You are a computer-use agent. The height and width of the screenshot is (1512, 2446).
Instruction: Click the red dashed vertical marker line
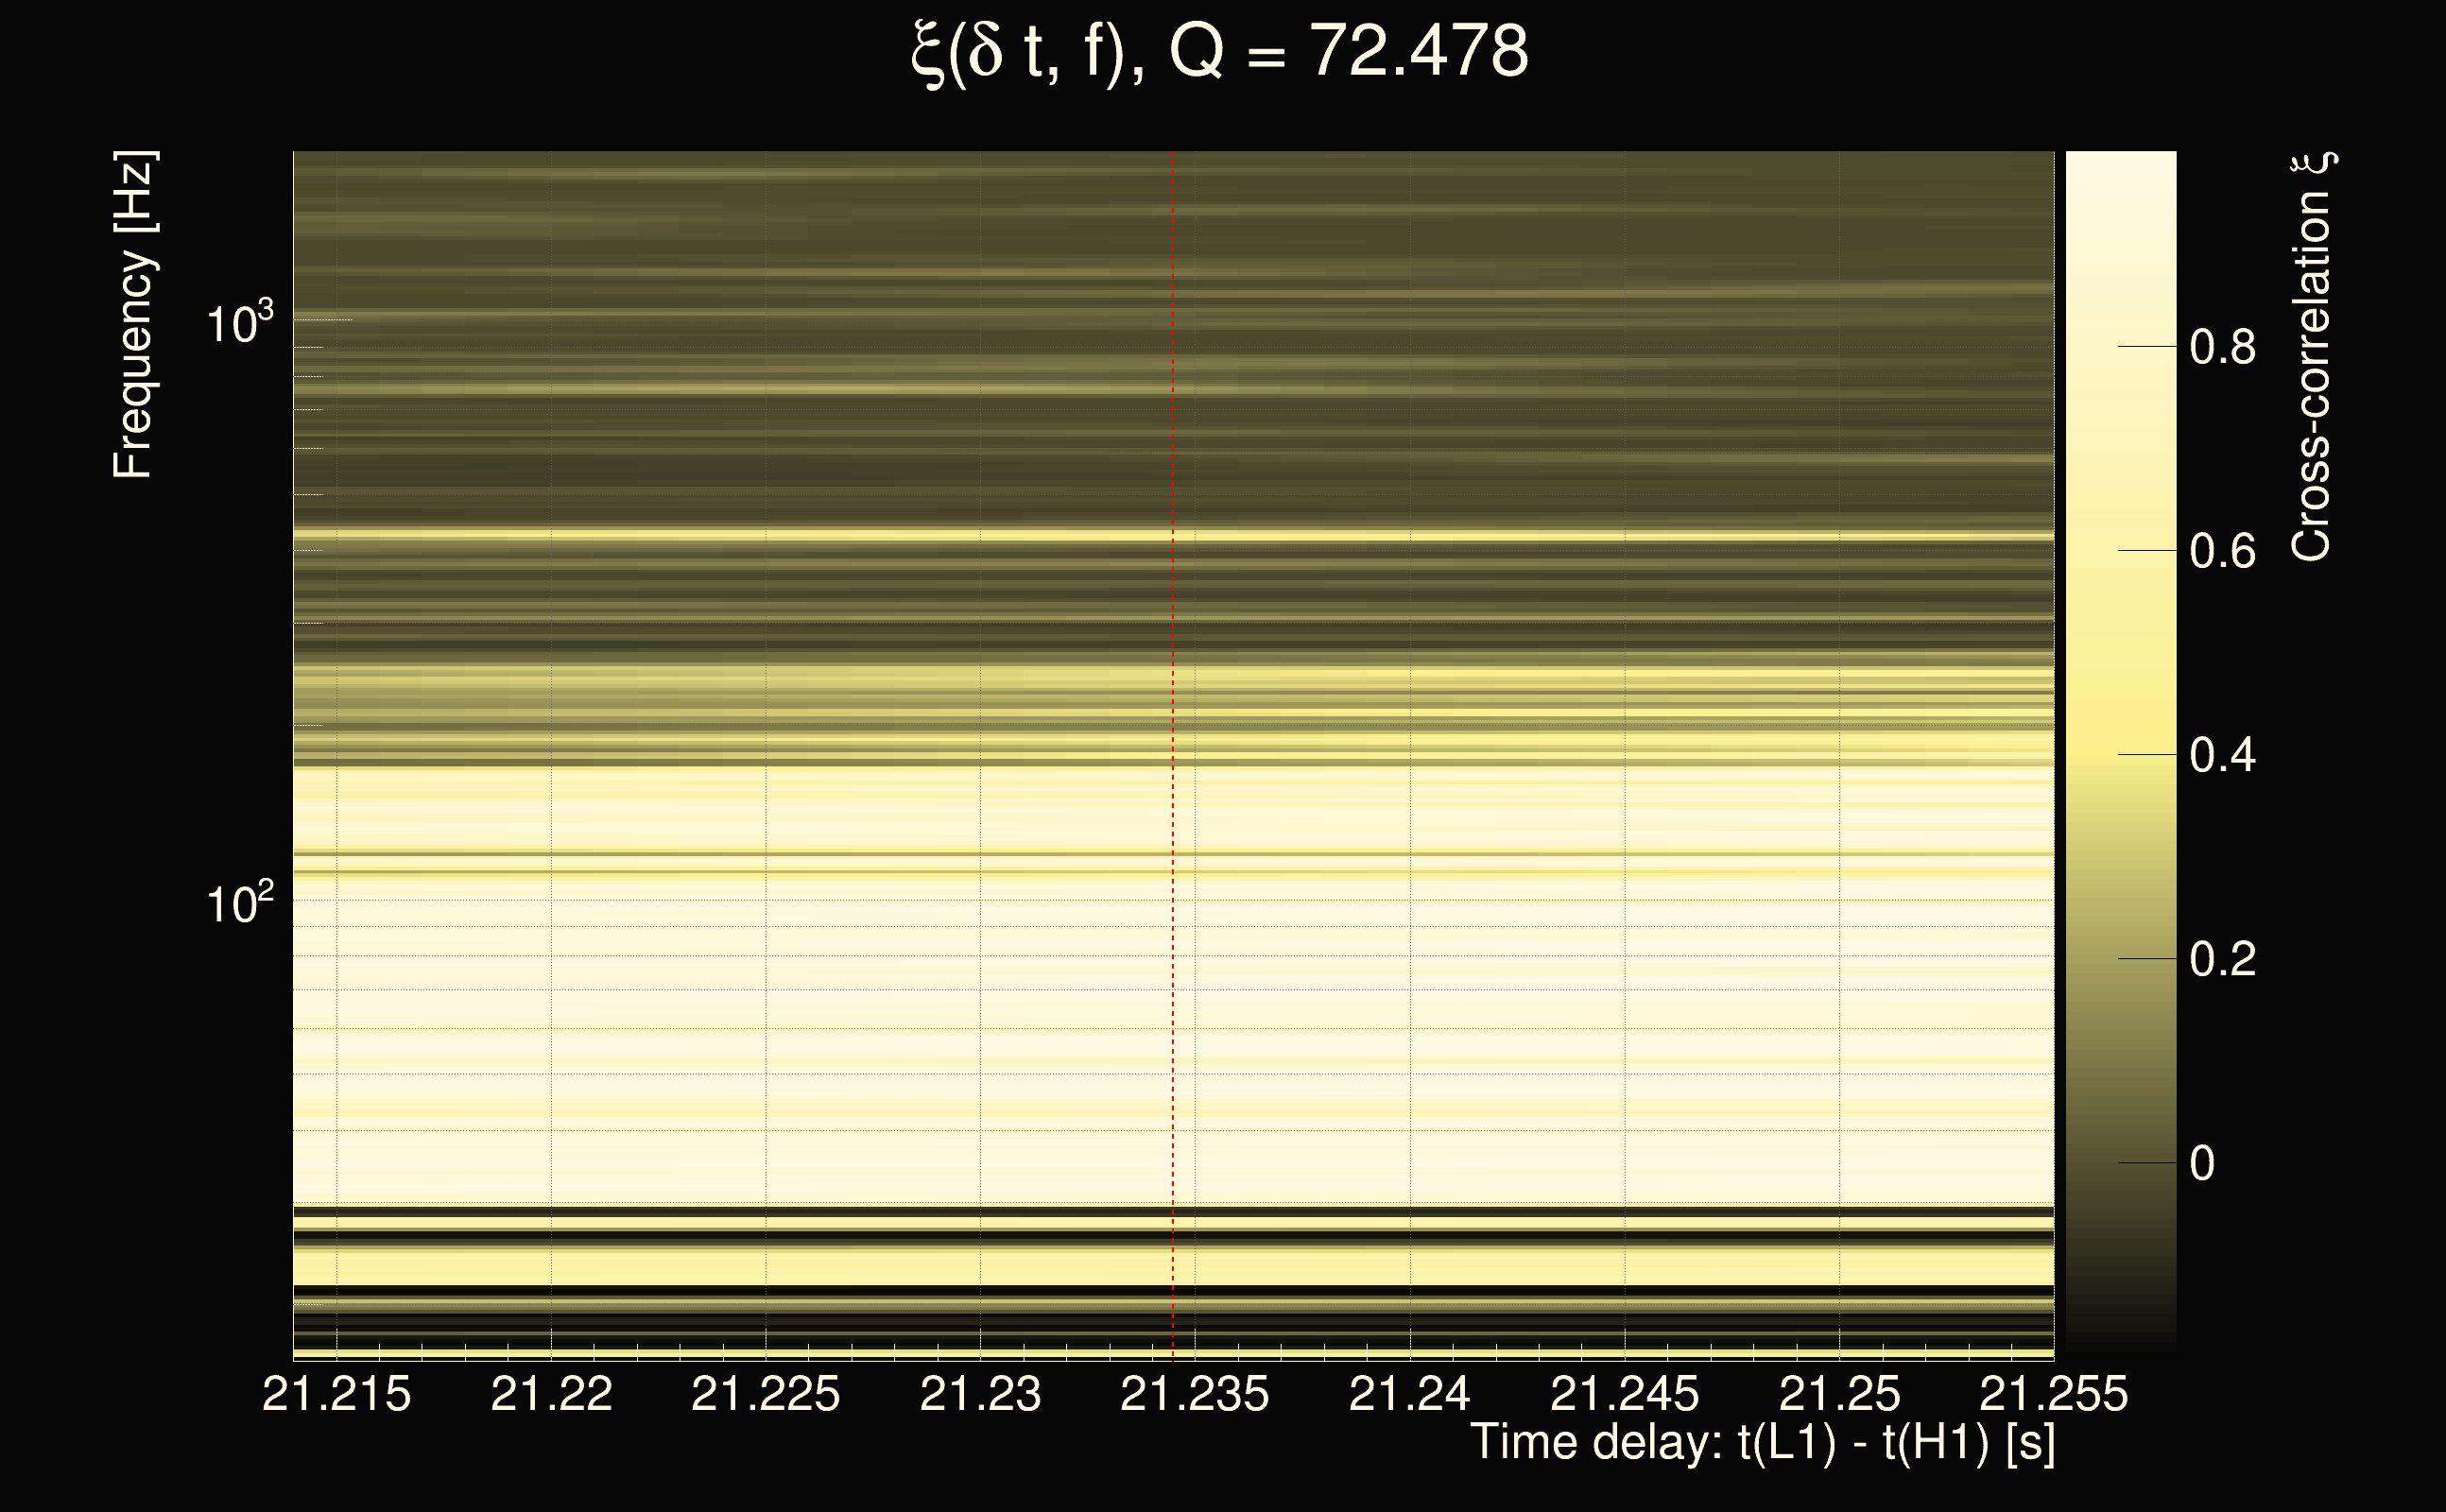point(1172,700)
